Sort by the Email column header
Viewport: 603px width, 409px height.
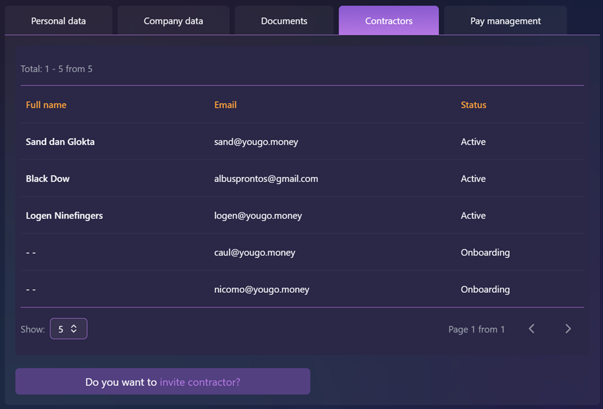pos(225,105)
